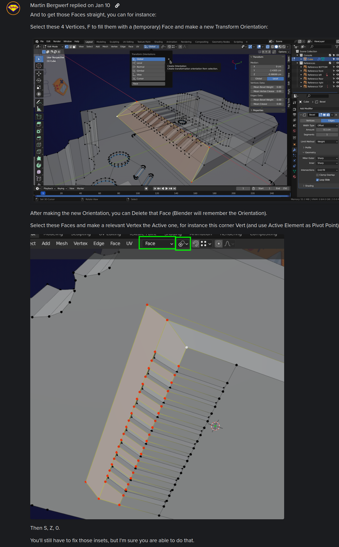Expand the Profile section
Image resolution: width=339 pixels, height=547 pixels.
(307, 147)
